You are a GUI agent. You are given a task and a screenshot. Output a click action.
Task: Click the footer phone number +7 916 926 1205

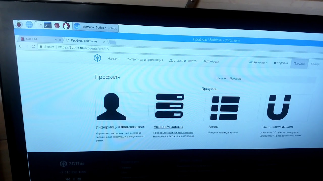73,172
